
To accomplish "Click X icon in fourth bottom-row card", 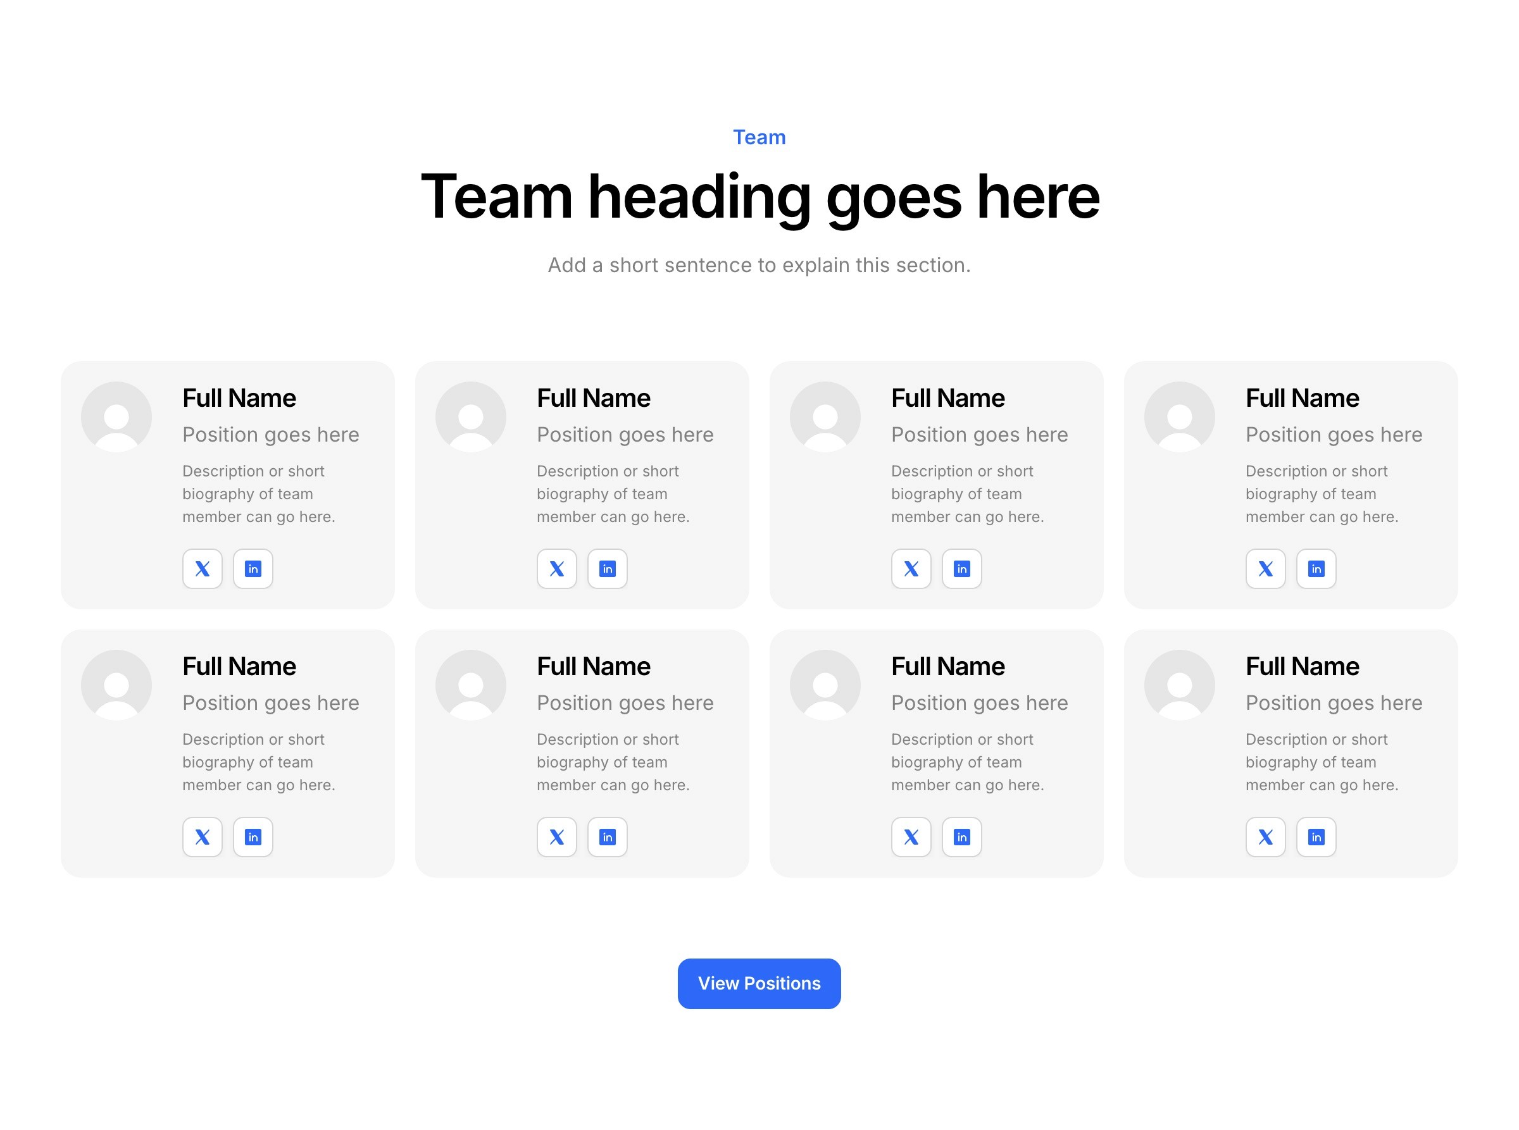I will click(1266, 836).
